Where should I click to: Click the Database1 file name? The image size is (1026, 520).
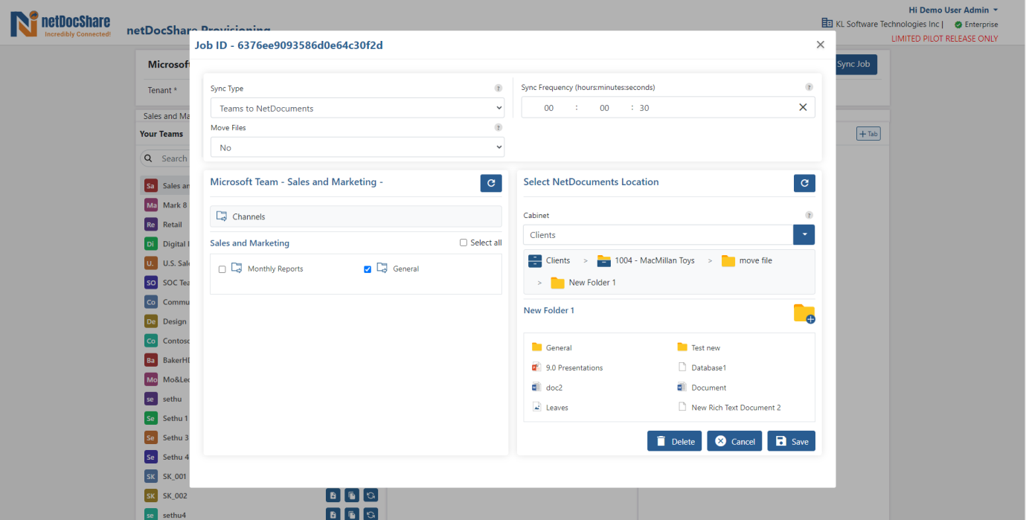[x=708, y=367]
